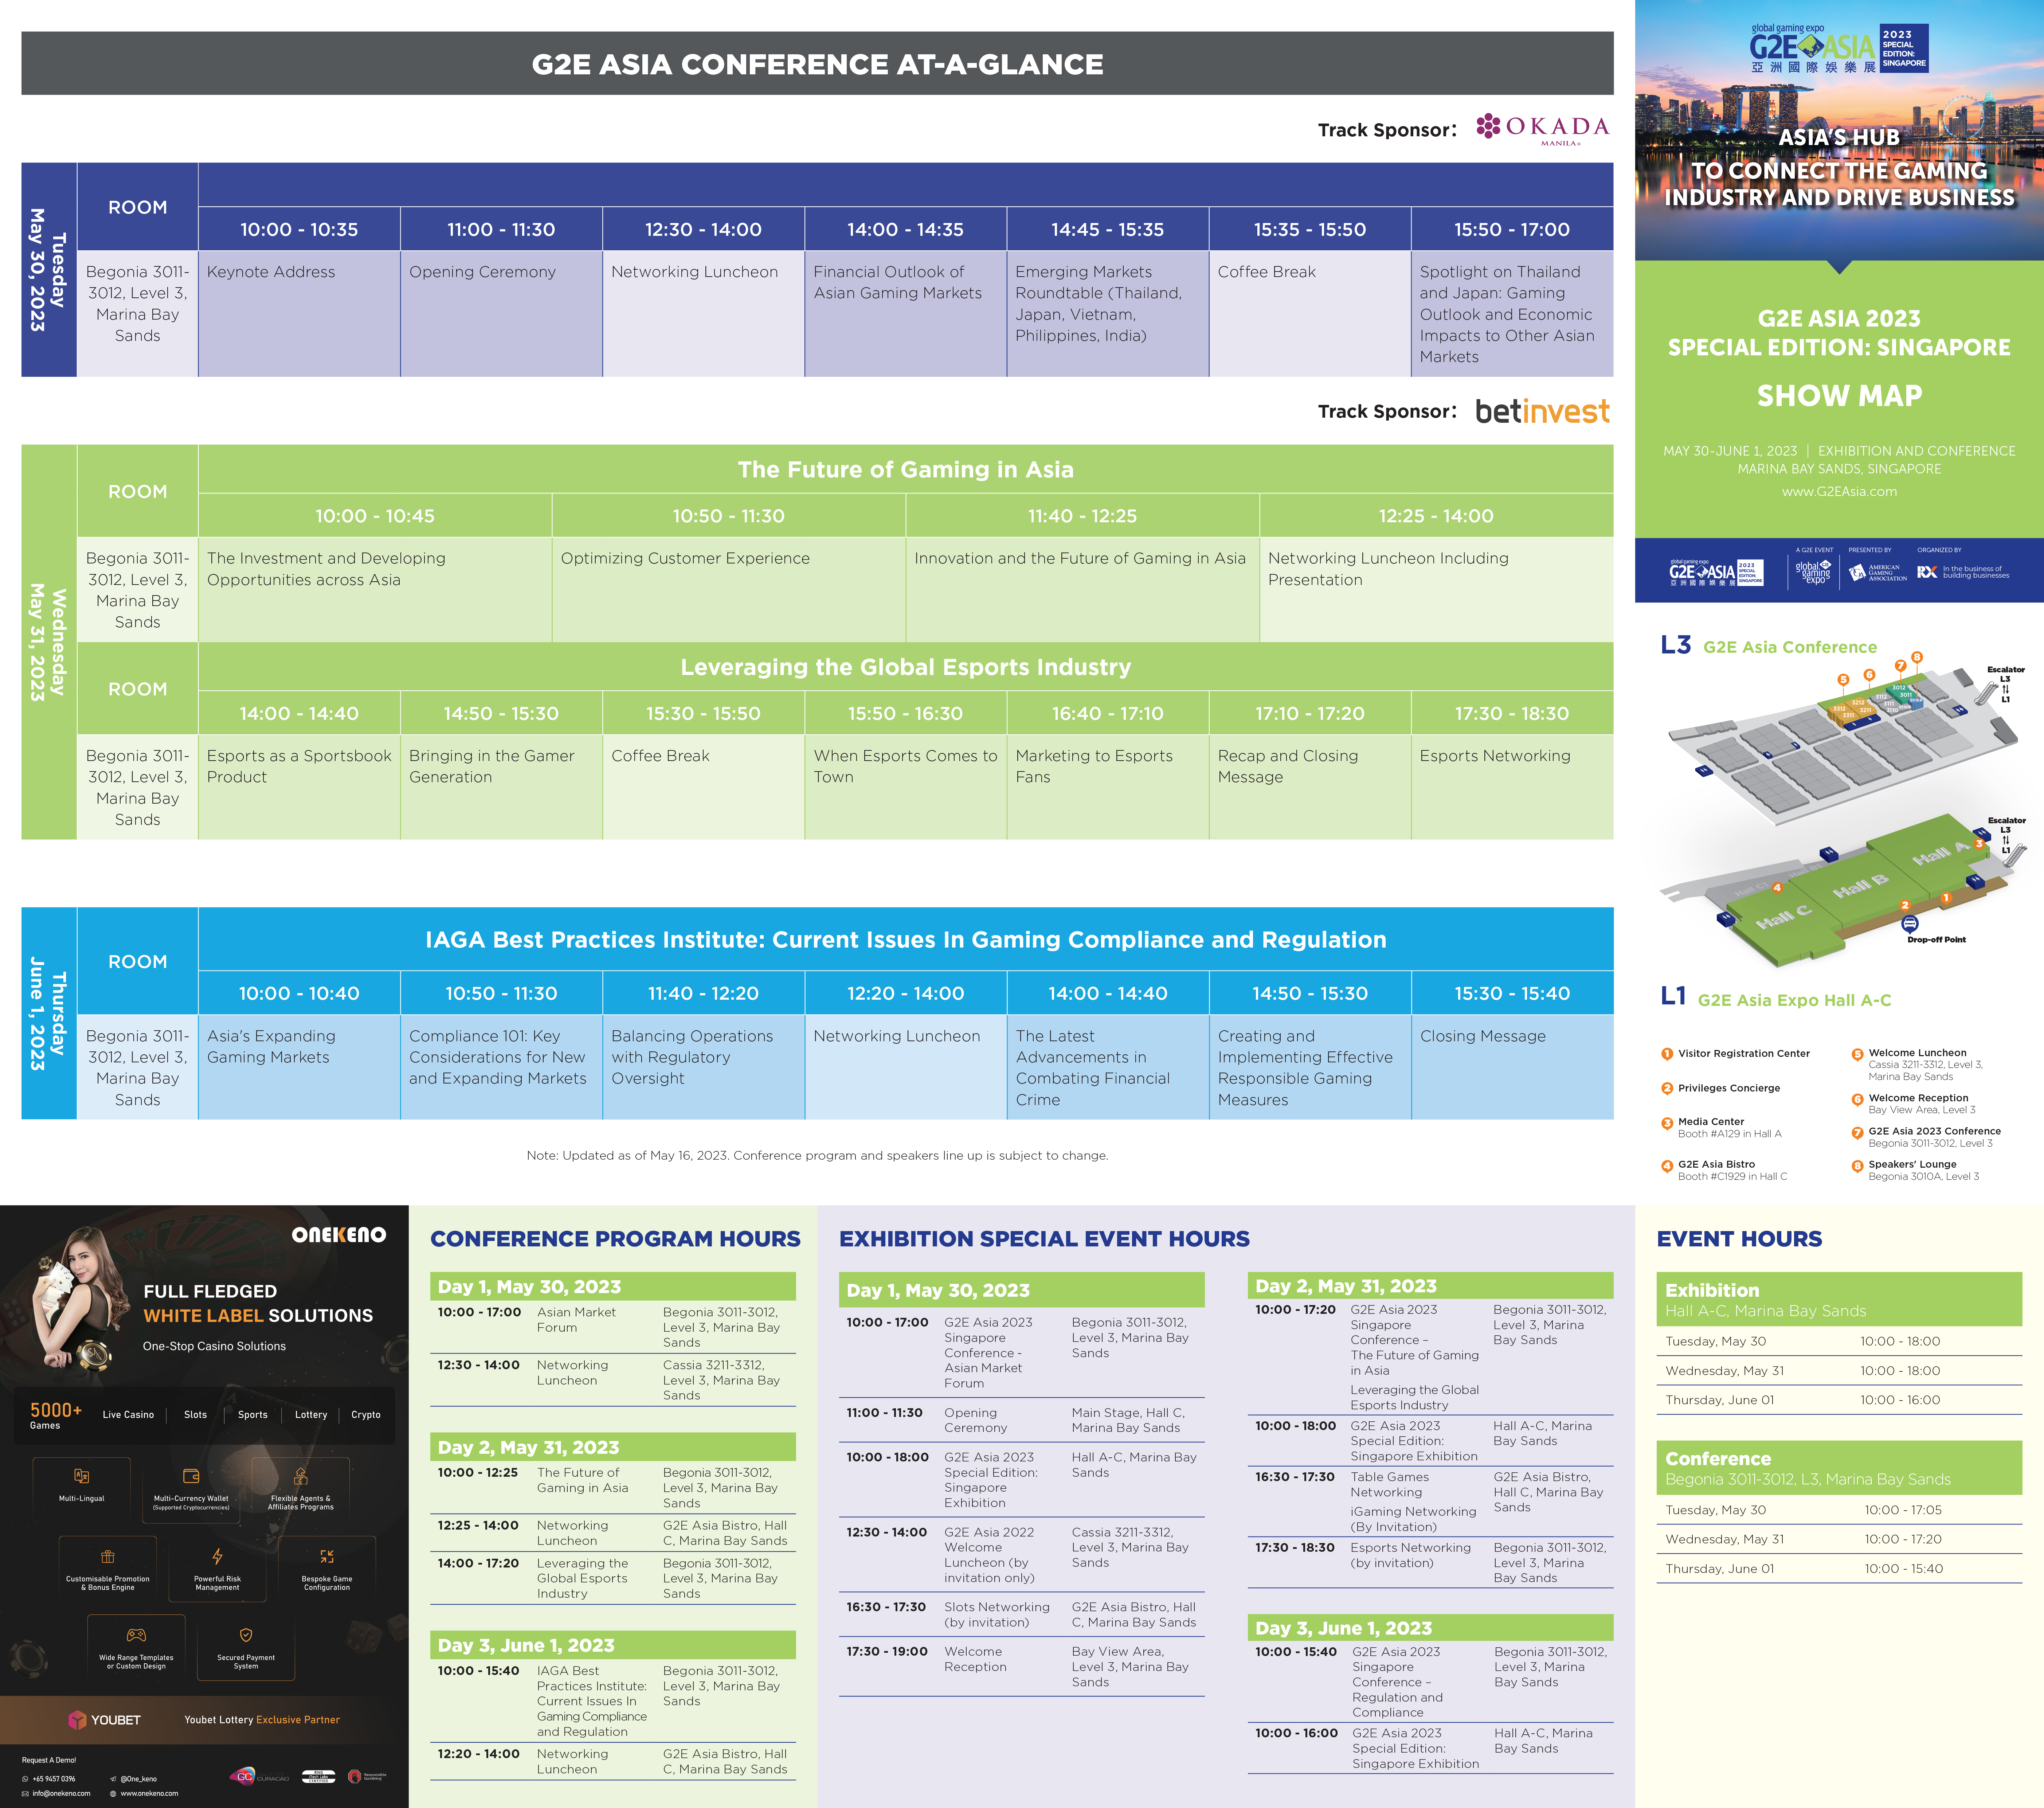Click the Youbet cube logo
The height and width of the screenshot is (1808, 2044).
77,1720
